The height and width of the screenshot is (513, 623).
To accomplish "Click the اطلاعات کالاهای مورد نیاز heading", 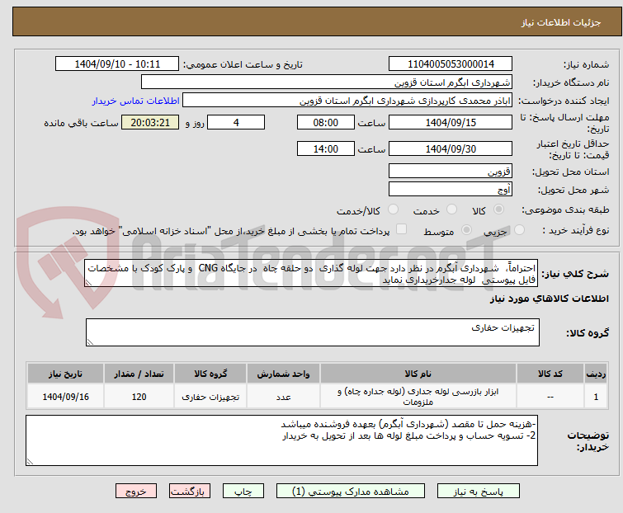I will click(x=549, y=299).
